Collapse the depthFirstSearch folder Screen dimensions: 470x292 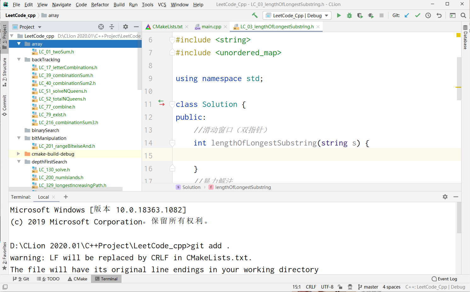(x=19, y=162)
